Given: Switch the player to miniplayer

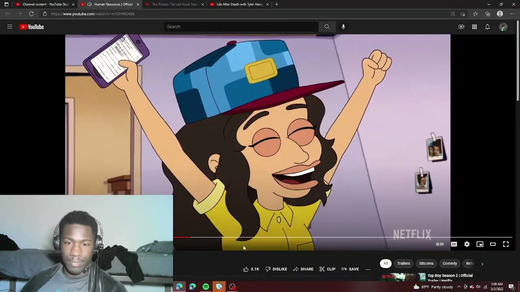Looking at the screenshot, I should tap(480, 244).
